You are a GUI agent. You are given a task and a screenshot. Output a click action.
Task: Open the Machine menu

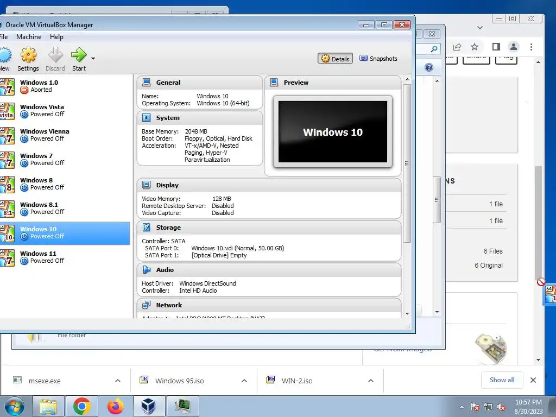[29, 37]
